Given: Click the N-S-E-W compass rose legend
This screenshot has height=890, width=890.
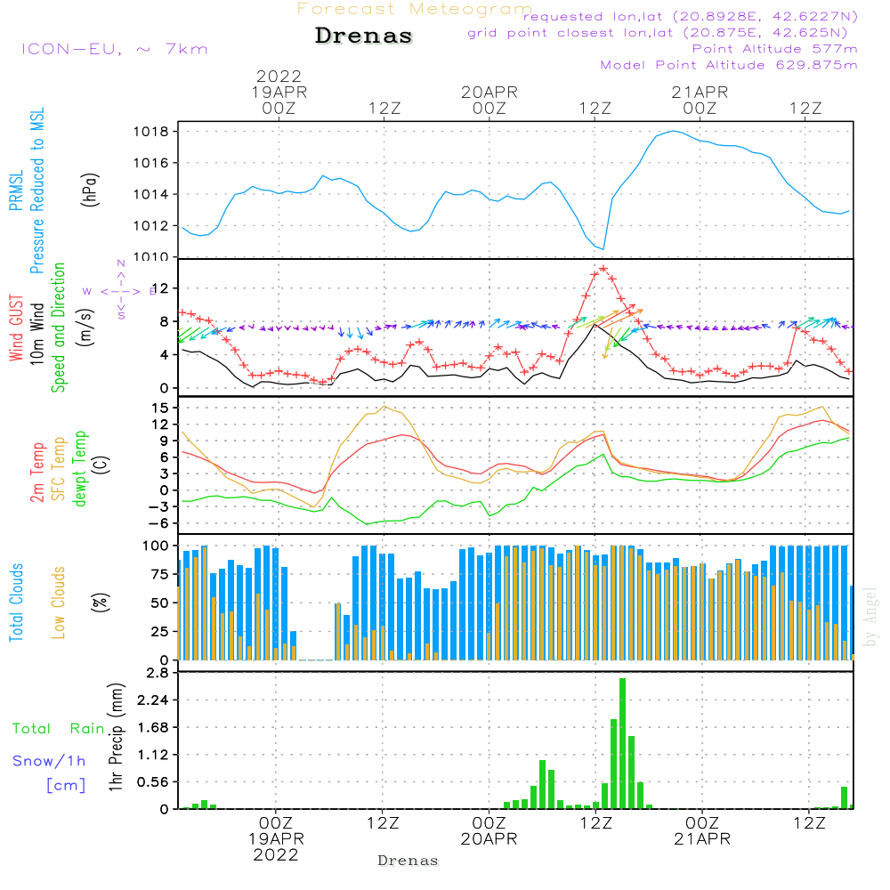Looking at the screenshot, I should [120, 291].
